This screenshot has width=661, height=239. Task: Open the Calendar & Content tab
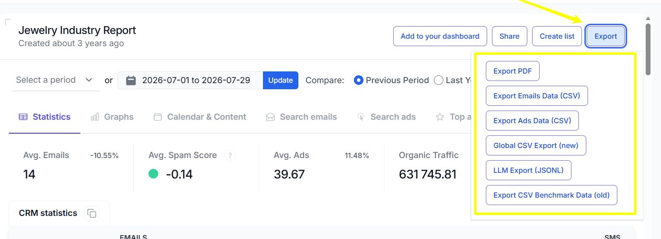pyautogui.click(x=200, y=117)
